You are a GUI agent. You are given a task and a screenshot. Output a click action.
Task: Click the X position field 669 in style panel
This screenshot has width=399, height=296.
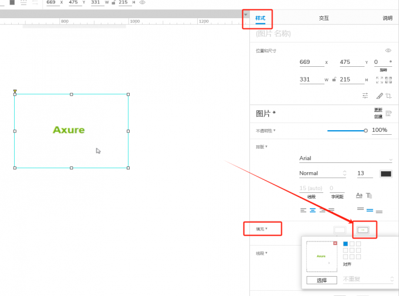coord(312,62)
